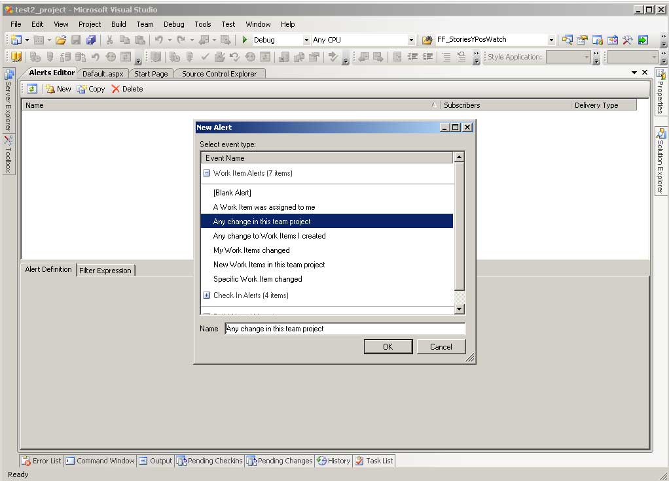Click the Copy alert button
This screenshot has height=481, width=669.
pos(91,89)
